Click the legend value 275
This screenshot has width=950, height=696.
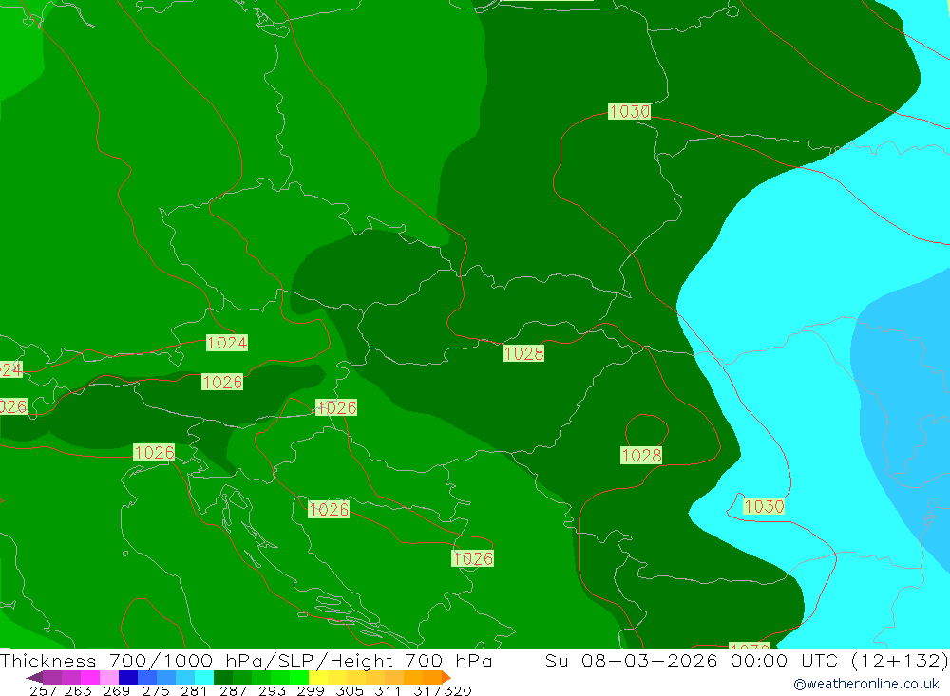click(155, 691)
